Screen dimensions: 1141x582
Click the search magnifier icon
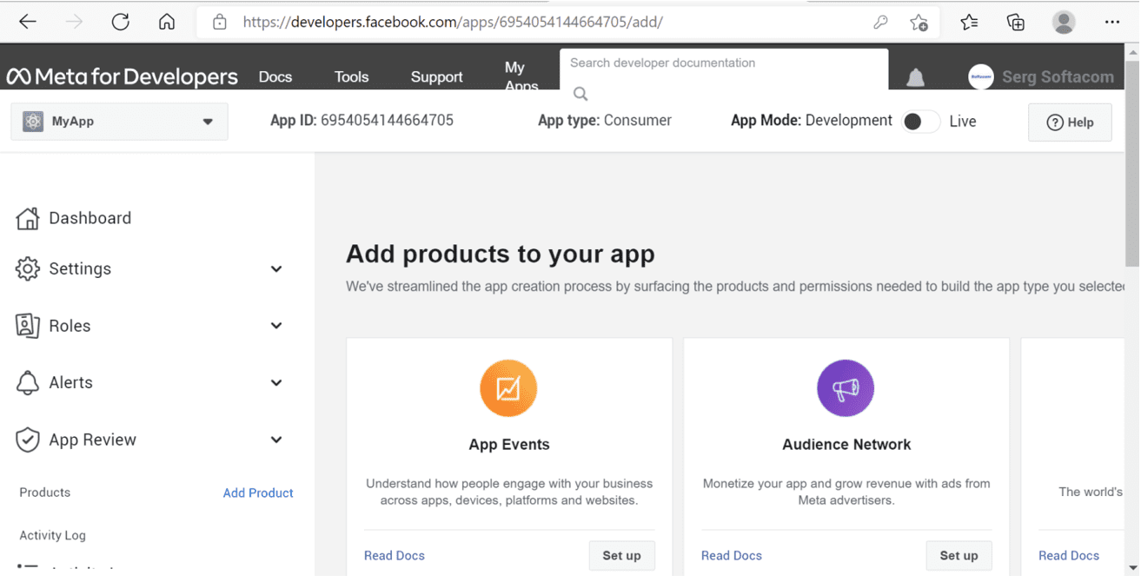pos(580,94)
